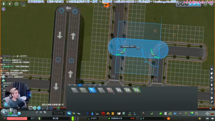This screenshot has width=215, height=121.
Task: Open the road maintenance wrench tab
Action: (95, 85)
